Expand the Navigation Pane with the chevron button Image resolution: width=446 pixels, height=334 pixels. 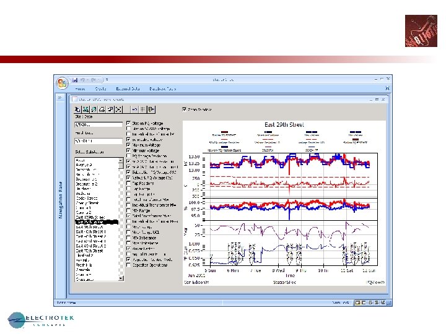59,98
